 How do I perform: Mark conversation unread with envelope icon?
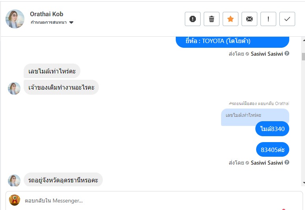click(x=249, y=19)
